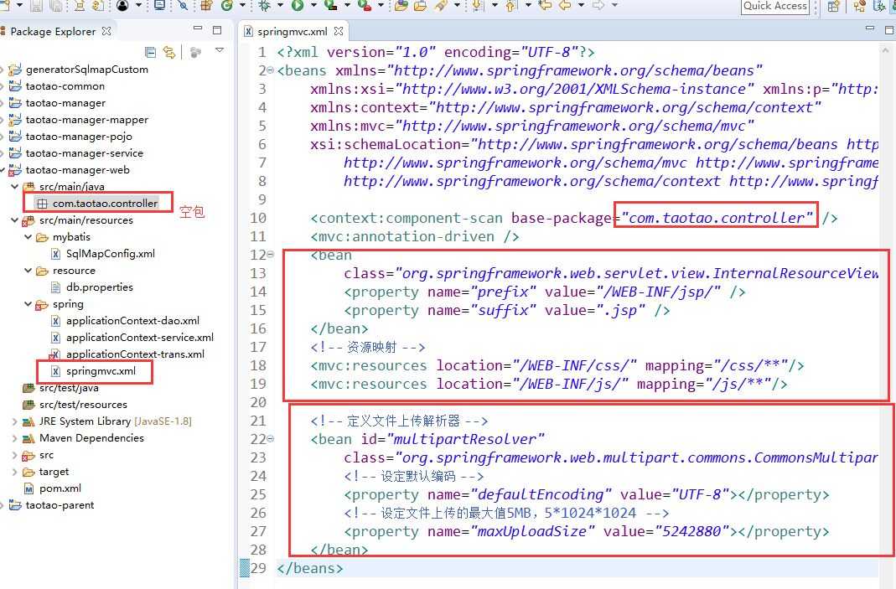Screen dimensions: 896x589
Task: Open the Run icon's dropdown arrow
Action: [313, 6]
